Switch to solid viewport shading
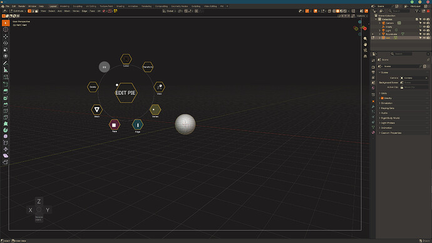 tap(337, 11)
